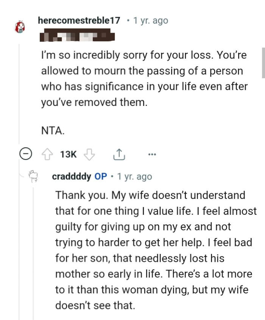The width and height of the screenshot is (265, 320).
Task: Click the share icon under herecomestreble17's comment
Action: click(119, 154)
